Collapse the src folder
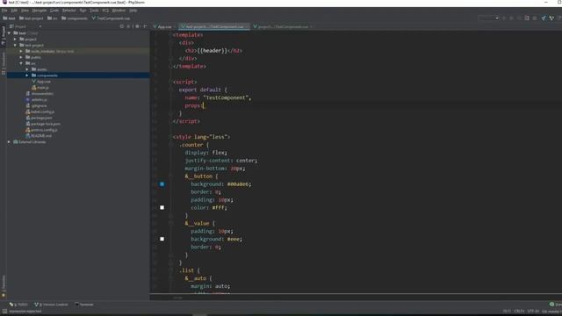562x316 pixels. [21, 63]
